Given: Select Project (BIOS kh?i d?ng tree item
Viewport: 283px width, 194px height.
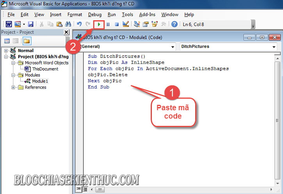Looking at the screenshot, I should pyautogui.click(x=43, y=57).
